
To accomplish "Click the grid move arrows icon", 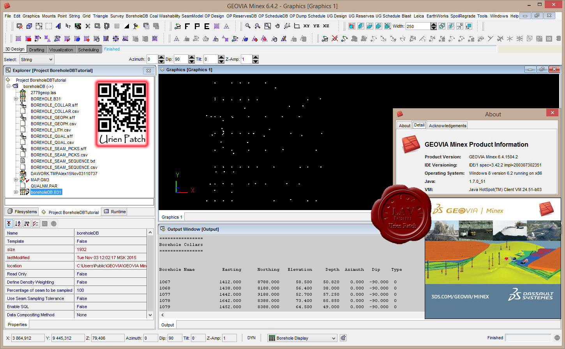I will 116,39.
